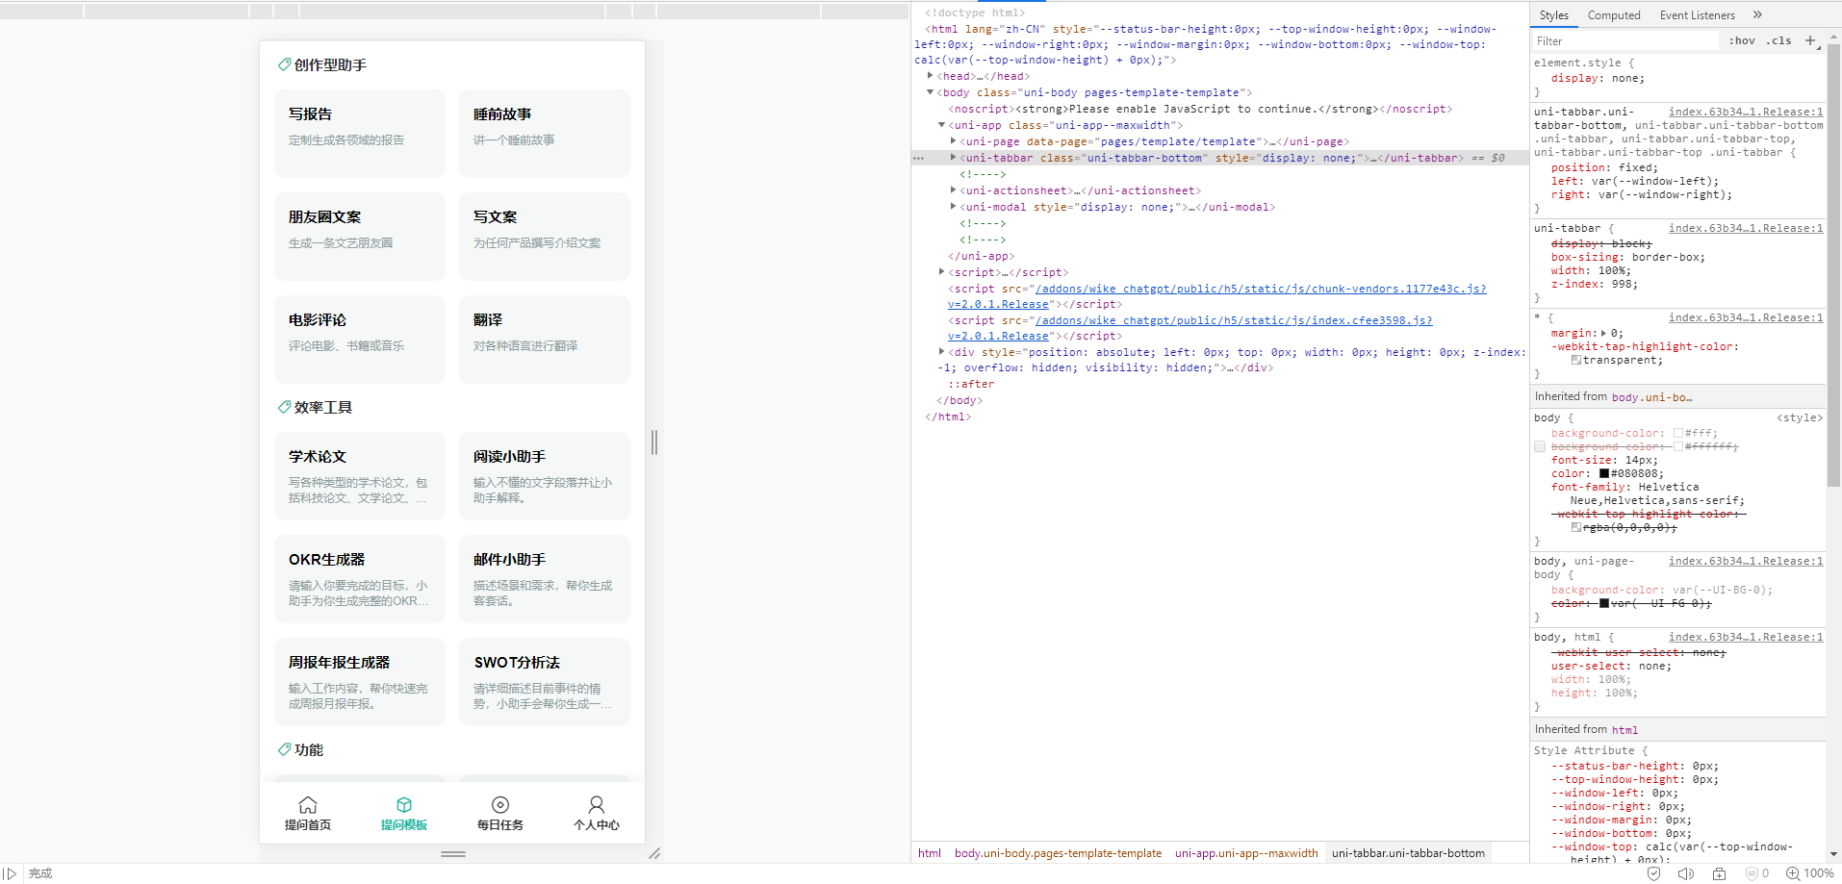The image size is (1842, 884).
Task: Switch to the Event Listeners tab
Action: [x=1698, y=14]
